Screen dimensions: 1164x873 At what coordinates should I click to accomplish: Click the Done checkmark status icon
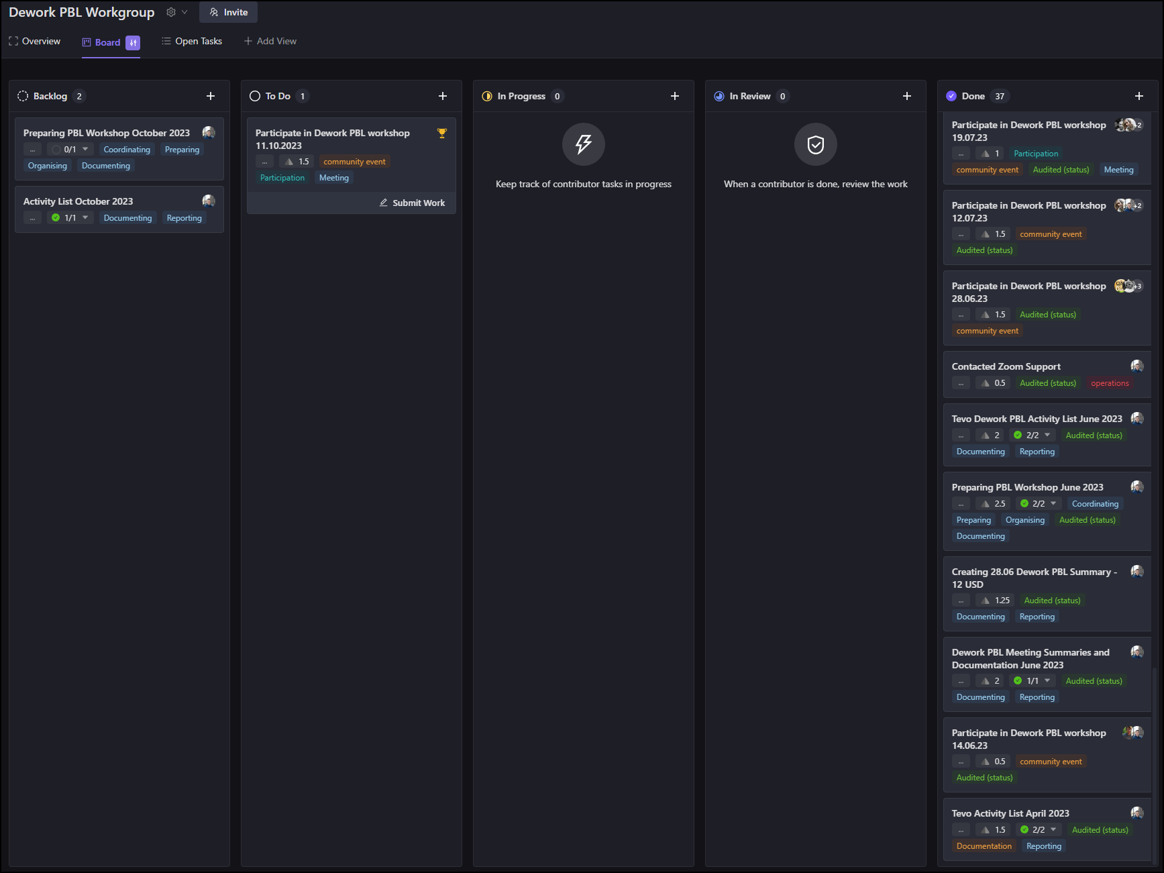point(951,96)
